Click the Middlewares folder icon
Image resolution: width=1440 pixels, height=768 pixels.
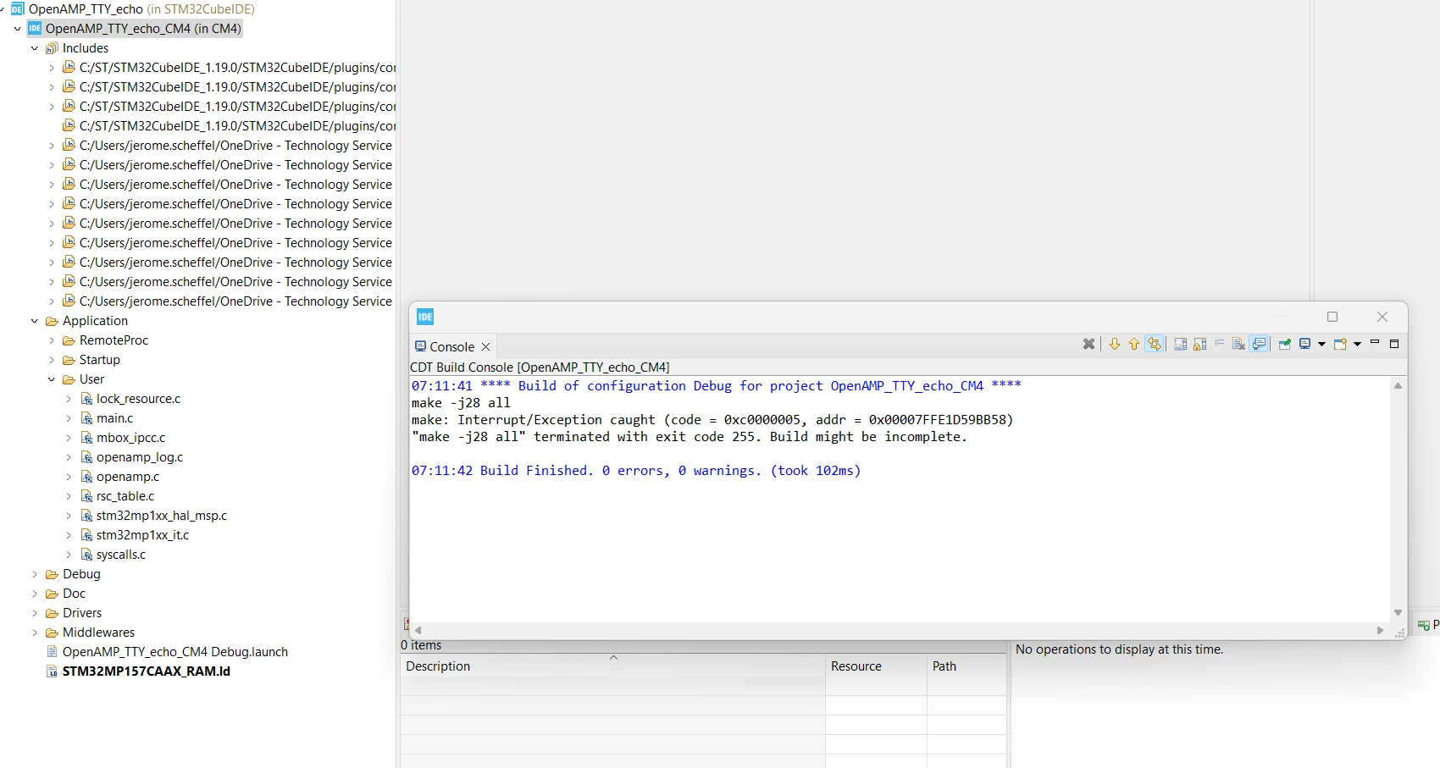[52, 633]
